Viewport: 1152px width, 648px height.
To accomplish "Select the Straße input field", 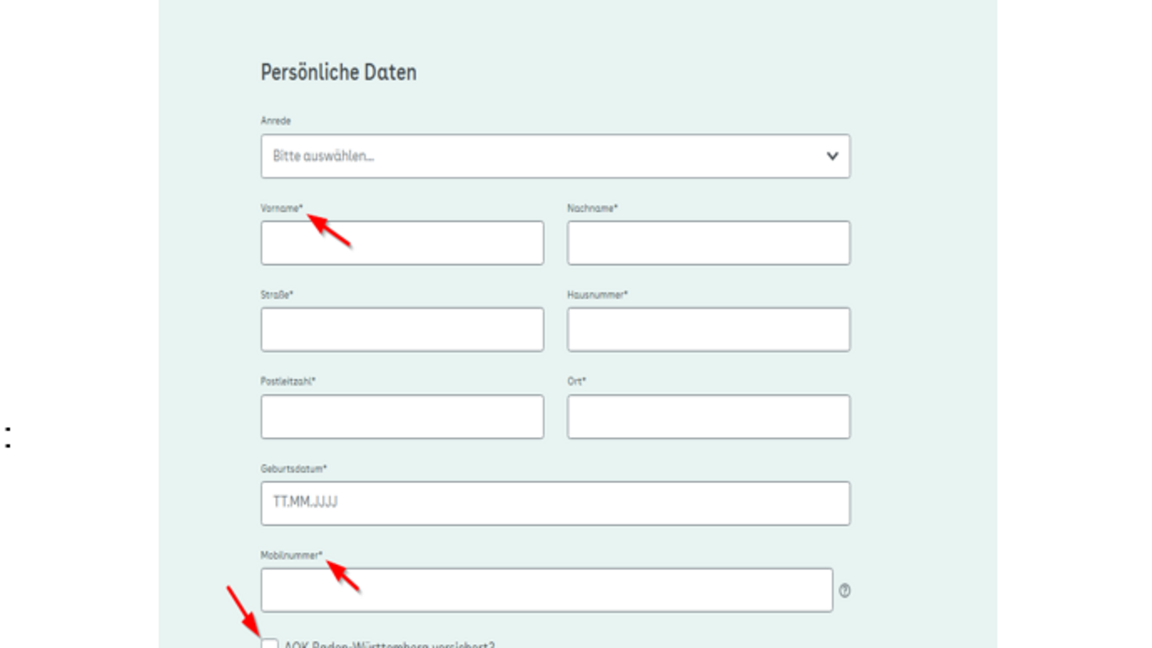I will (x=402, y=330).
